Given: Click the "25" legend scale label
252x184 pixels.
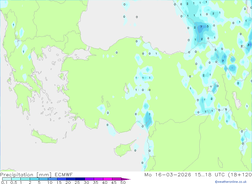Looking at the screenshot, I should pos(77,182).
